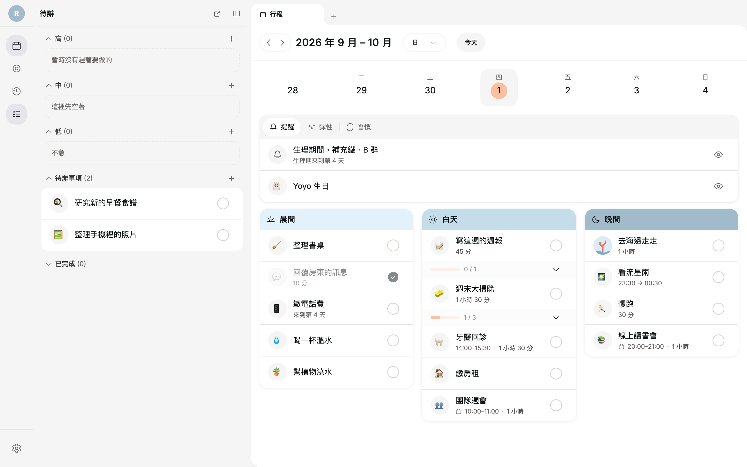Viewport: 747px width, 467px height.
Task: Open 待辦 panel in a new window
Action: (217, 13)
